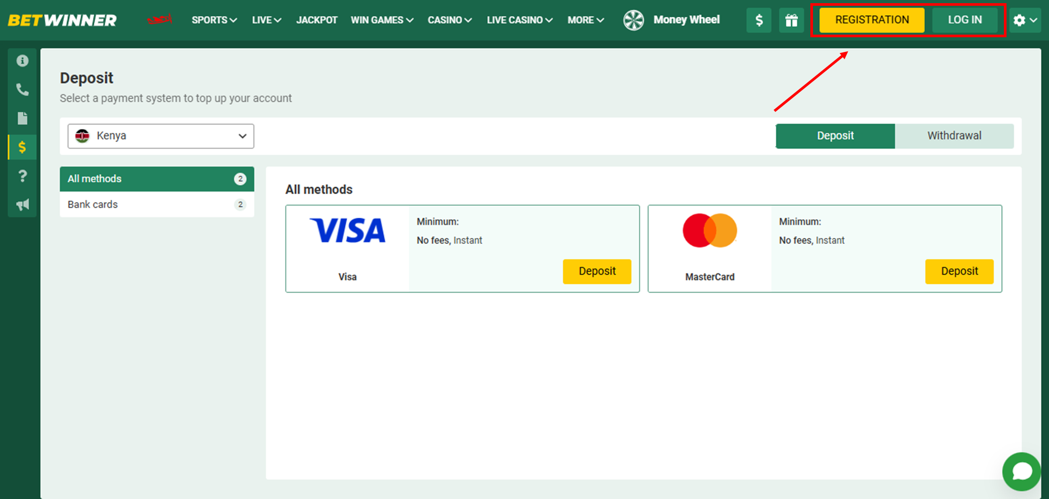The height and width of the screenshot is (499, 1049).
Task: Click the yellow Registration button
Action: click(x=872, y=20)
